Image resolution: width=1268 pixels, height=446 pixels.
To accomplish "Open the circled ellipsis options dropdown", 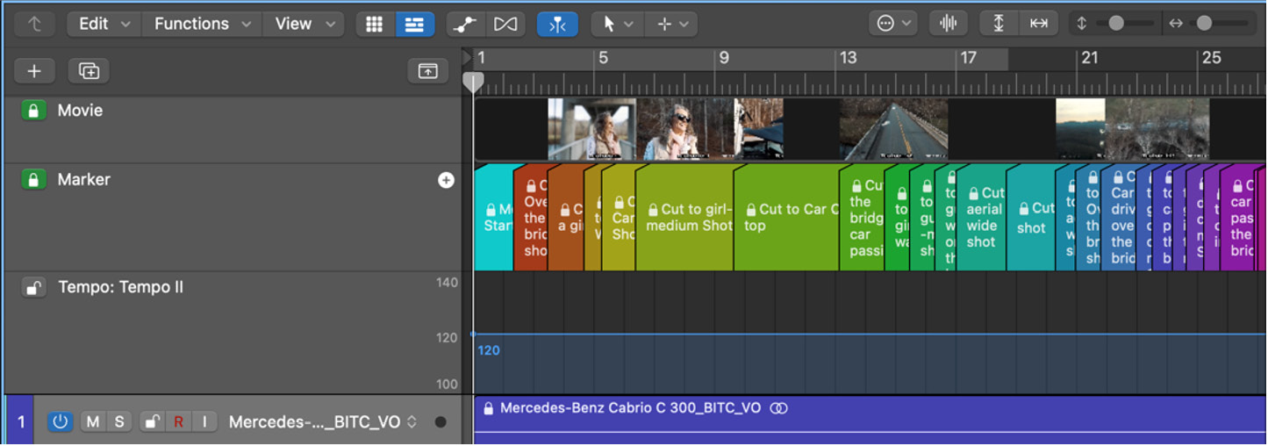I will click(893, 24).
